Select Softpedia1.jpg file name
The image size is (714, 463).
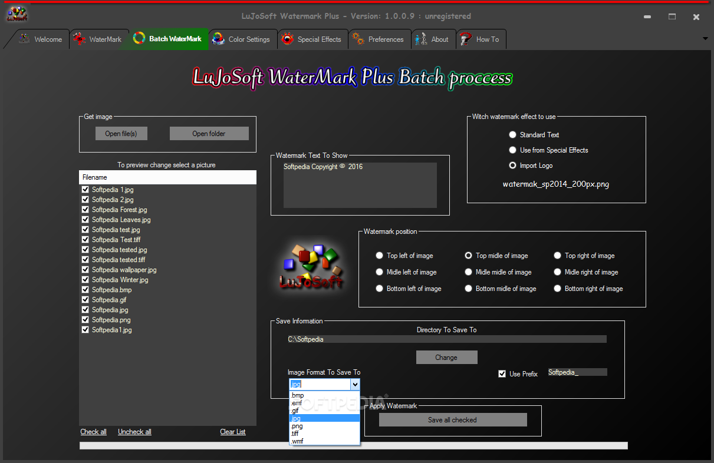[x=112, y=330]
